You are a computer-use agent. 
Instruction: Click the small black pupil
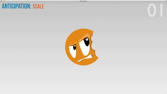coord(75,47)
